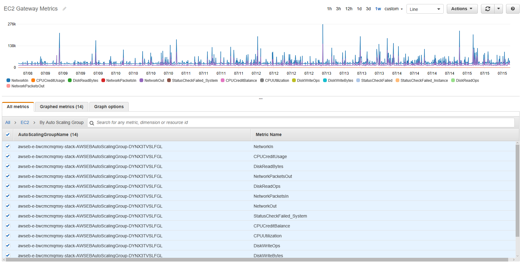Screen dimensions: 524x264
Task: Edit the EC2 Gateway Metrics title pencil icon
Action: tap(64, 9)
